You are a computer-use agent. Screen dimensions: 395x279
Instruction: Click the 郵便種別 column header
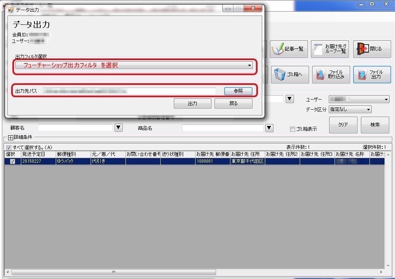[x=73, y=154]
